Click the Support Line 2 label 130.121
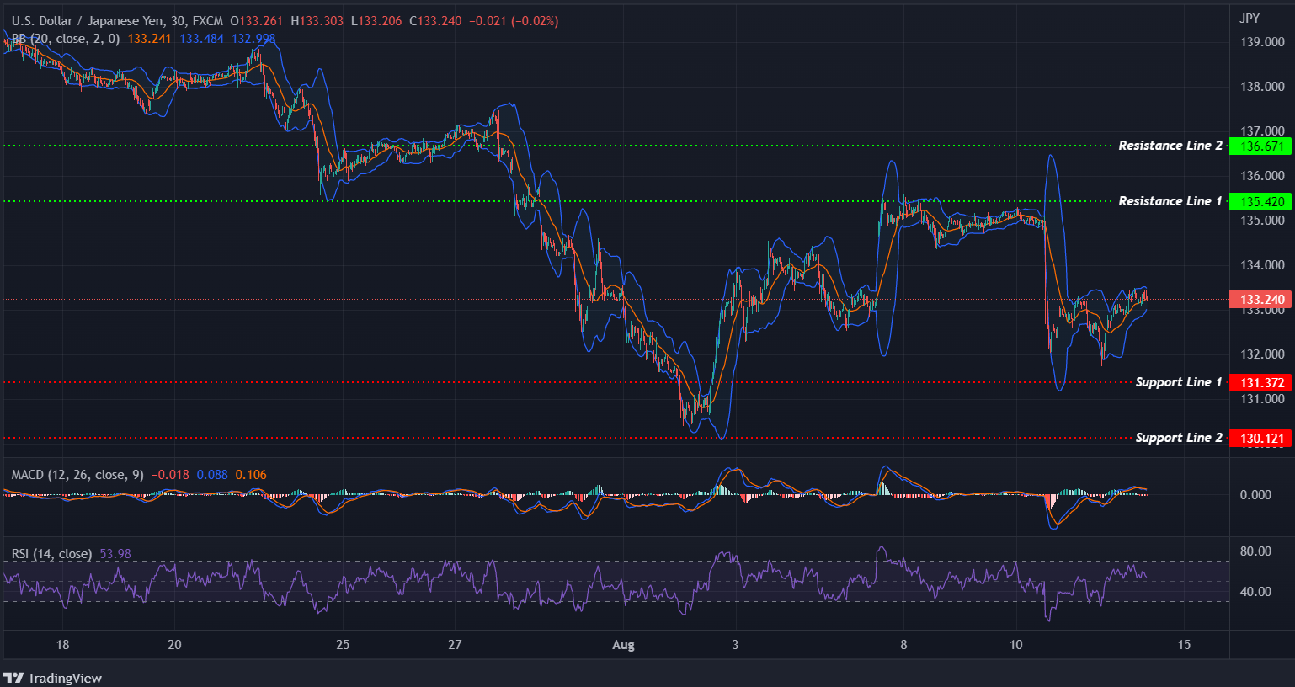Viewport: 1295px width, 687px height. (1263, 438)
